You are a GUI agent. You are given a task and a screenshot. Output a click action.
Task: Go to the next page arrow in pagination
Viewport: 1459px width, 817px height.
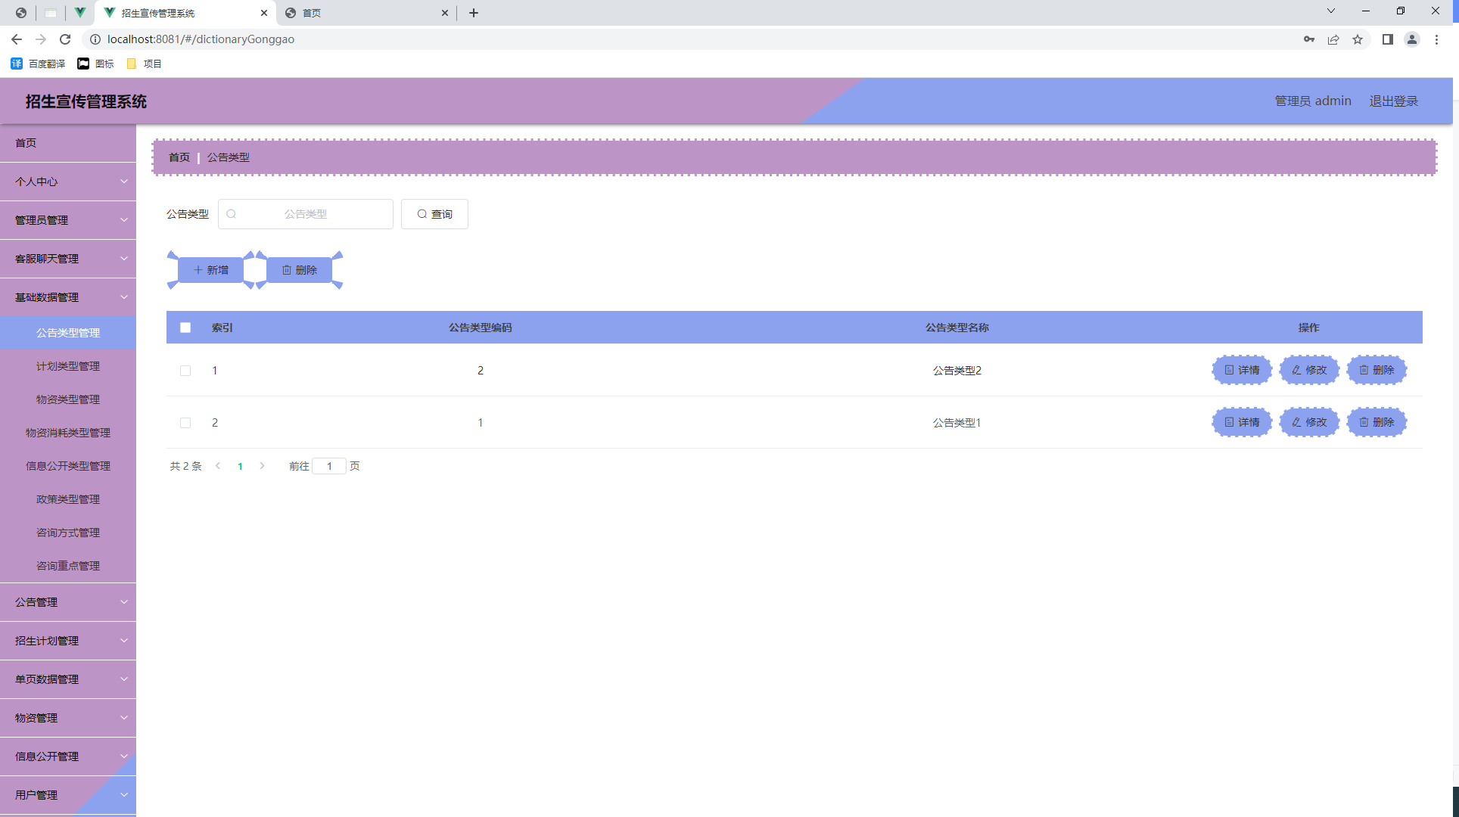click(x=262, y=466)
